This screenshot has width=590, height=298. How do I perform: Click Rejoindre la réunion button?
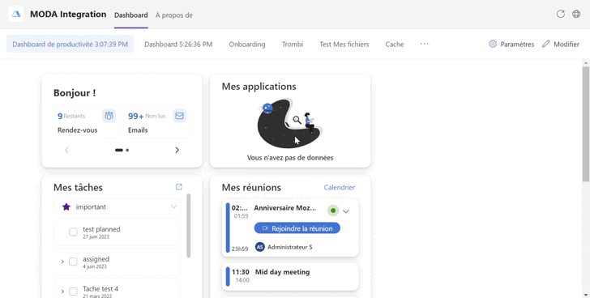click(x=297, y=228)
